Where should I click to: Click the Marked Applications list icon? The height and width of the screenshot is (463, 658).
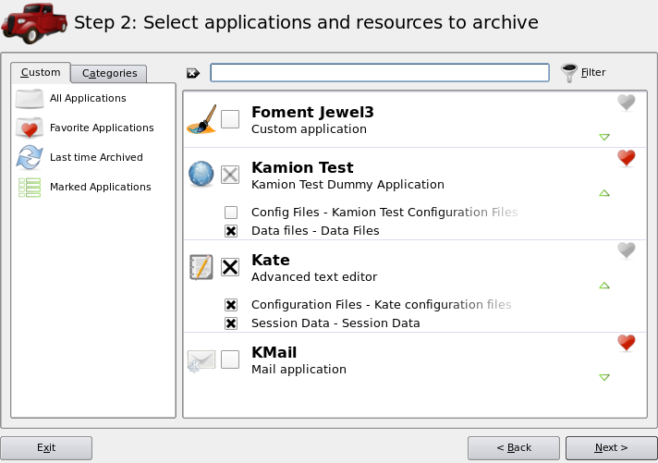(x=30, y=188)
